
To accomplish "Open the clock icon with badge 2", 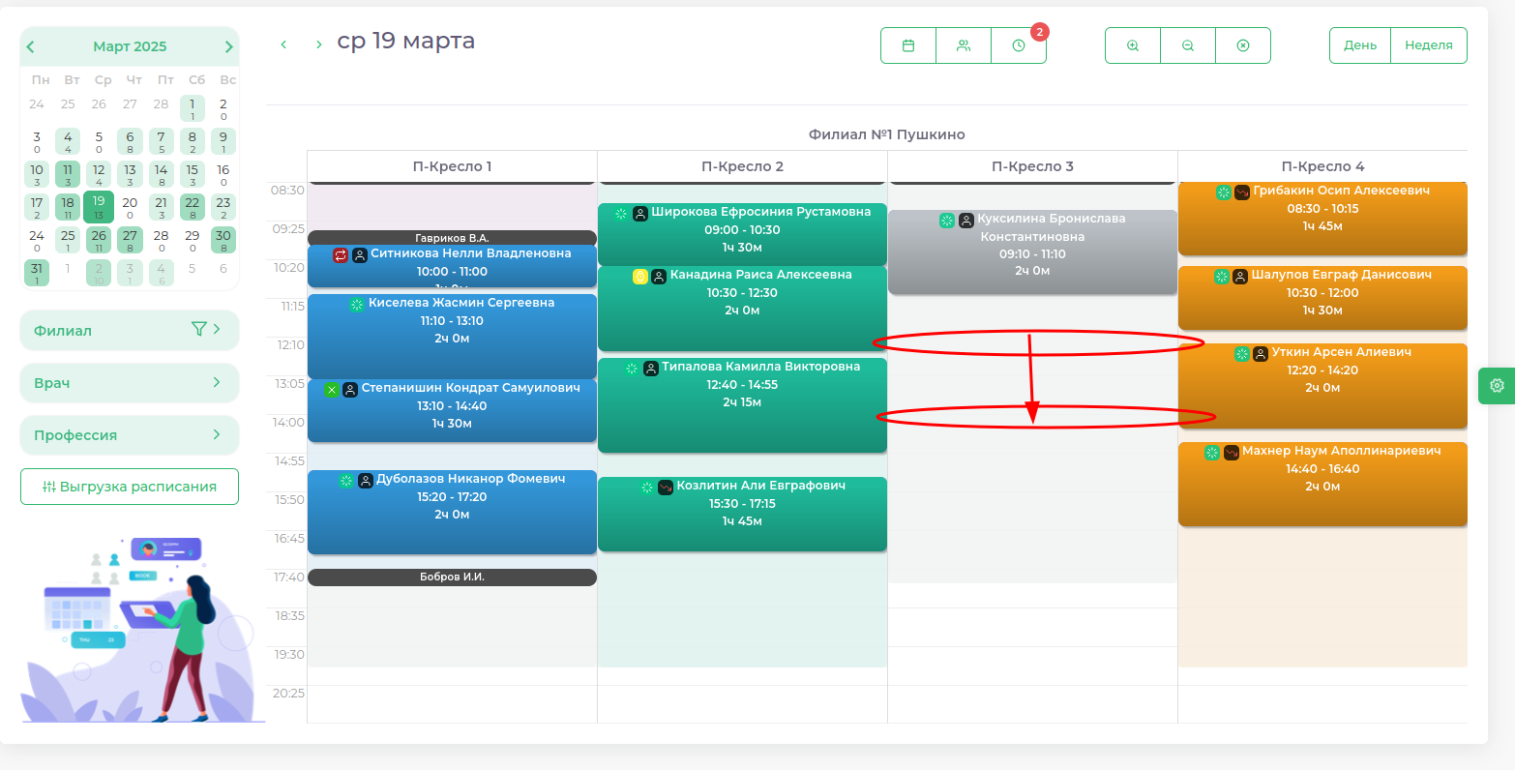I will 1019,45.
